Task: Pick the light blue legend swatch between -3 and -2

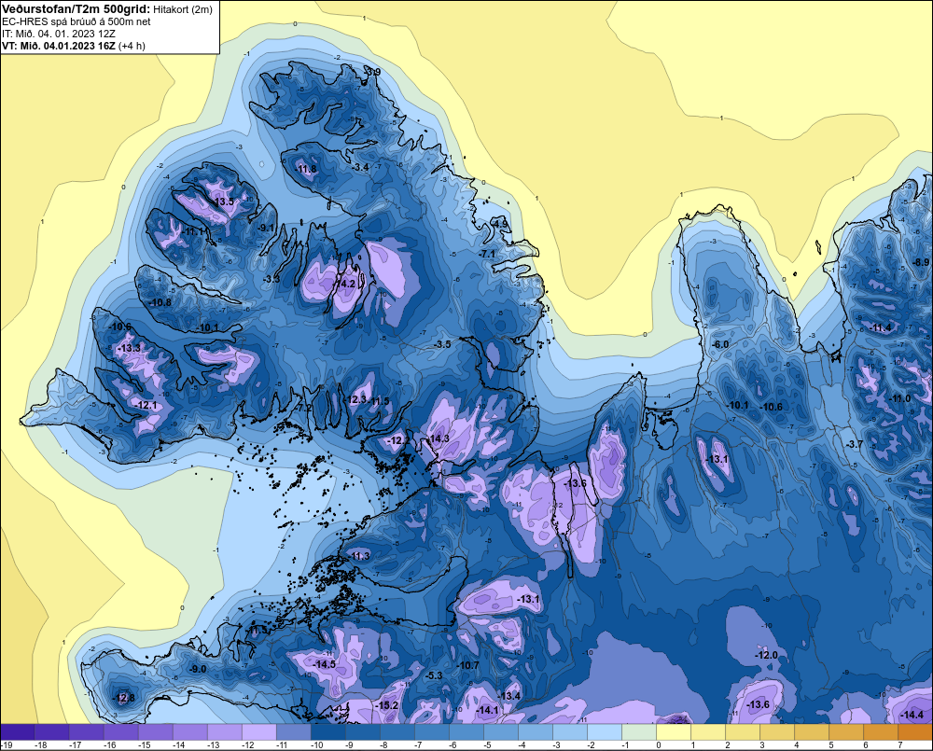Action: 570,732
